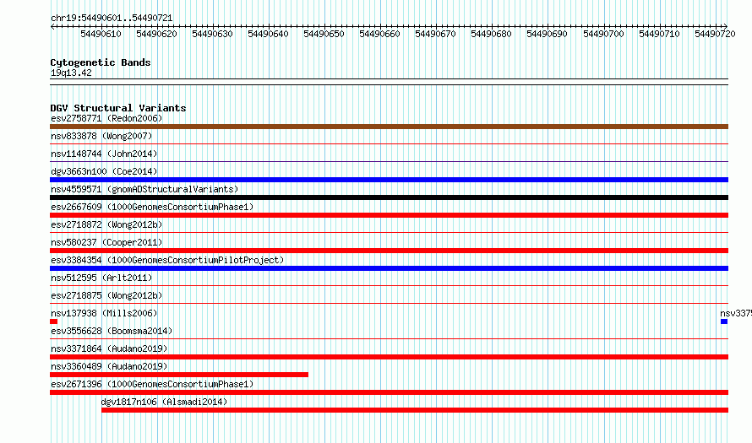Viewport: 752px width, 443px height.
Task: Click the dgv1817n106 (Alsmadi2014) label text
Action: [x=164, y=402]
